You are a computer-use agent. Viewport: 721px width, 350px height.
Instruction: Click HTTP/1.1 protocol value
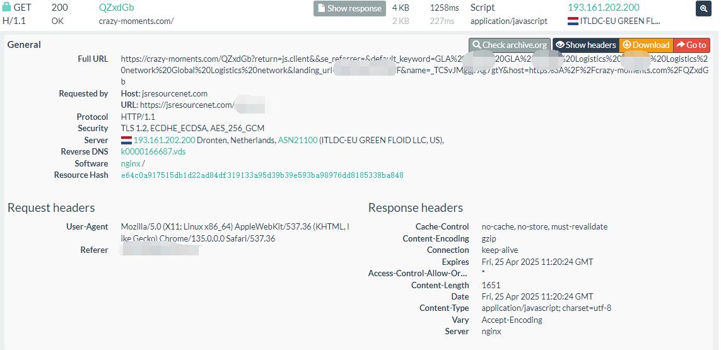click(138, 117)
